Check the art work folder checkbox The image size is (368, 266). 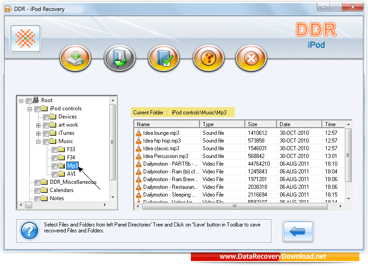coord(46,125)
